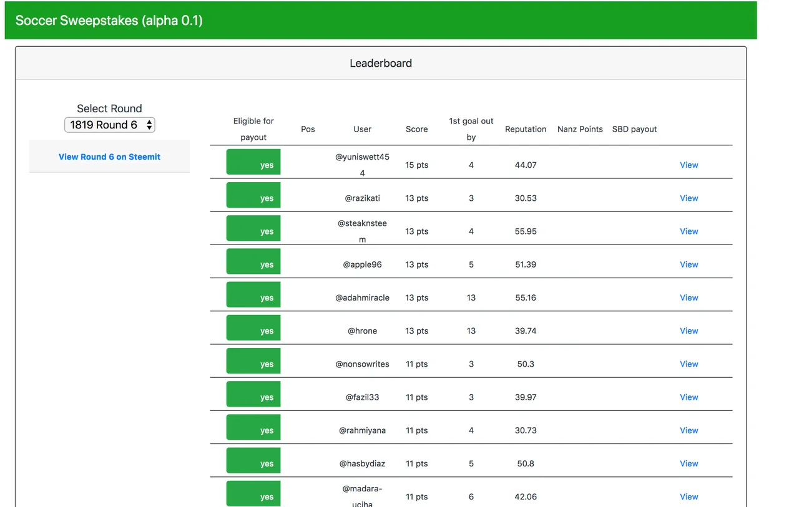The height and width of the screenshot is (507, 799).
Task: Click username @apple96
Action: tap(363, 264)
